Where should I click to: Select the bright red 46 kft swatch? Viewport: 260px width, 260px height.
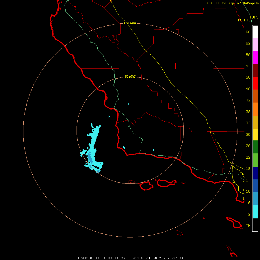coord(255,83)
